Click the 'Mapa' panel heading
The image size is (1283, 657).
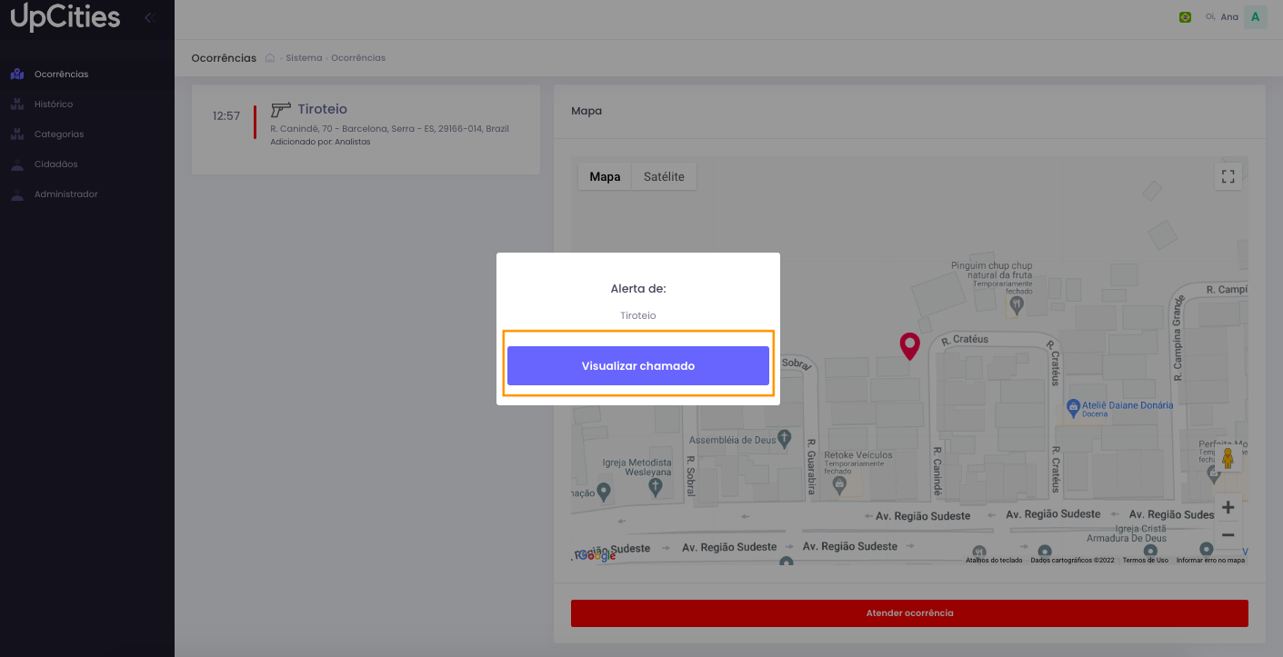[586, 111]
